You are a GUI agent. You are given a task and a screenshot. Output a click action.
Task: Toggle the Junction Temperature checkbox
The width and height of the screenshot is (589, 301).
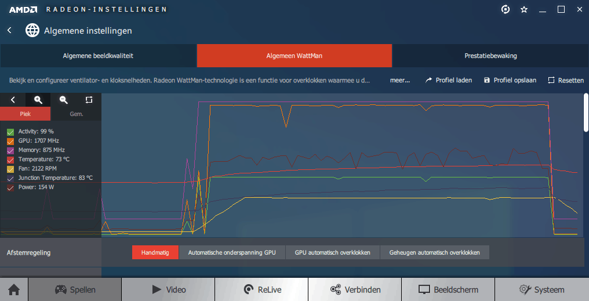[x=10, y=178]
